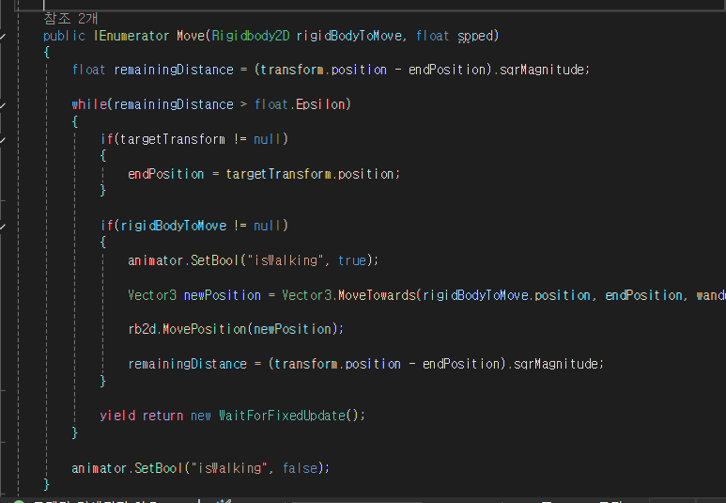
Task: Click the "Rigidbody2D" parameter type
Action: [251, 36]
